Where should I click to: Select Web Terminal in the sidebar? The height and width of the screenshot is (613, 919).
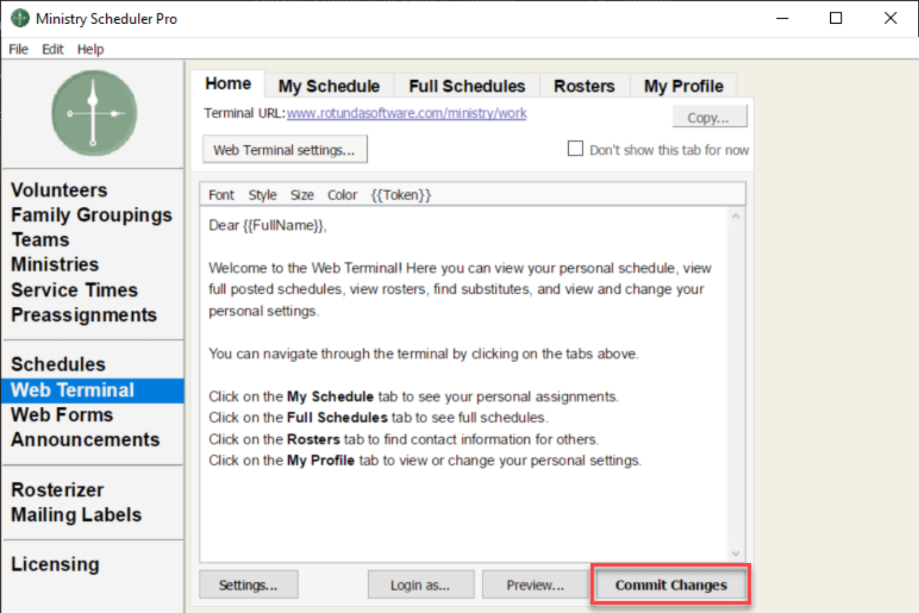click(93, 390)
